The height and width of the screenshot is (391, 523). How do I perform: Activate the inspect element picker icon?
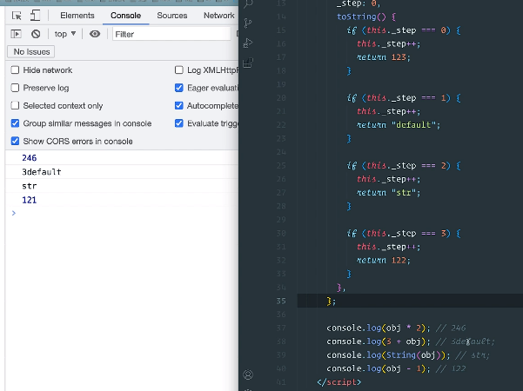[x=17, y=16]
